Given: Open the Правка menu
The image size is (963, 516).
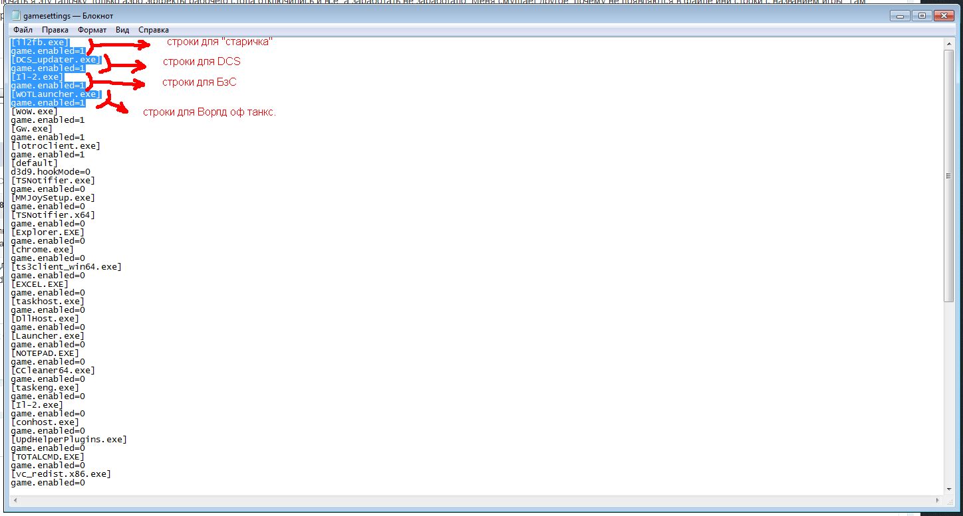Looking at the screenshot, I should point(55,30).
